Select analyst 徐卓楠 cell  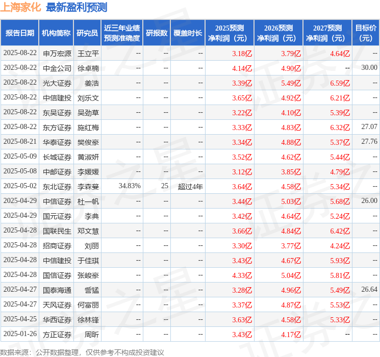(88, 68)
